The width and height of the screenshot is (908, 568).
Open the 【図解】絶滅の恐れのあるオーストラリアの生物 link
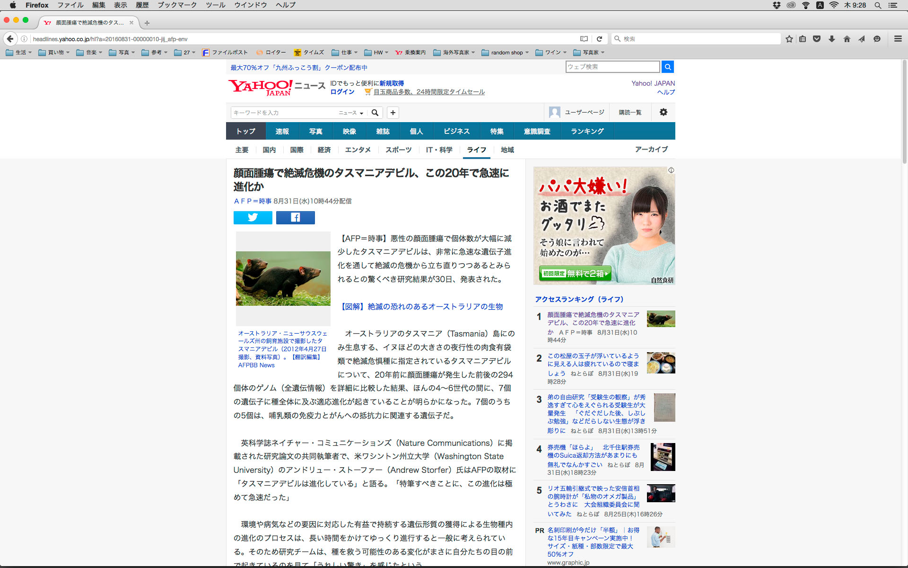pyautogui.click(x=422, y=306)
